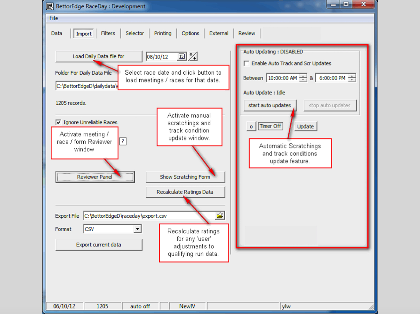Viewport: 420px width, 314px height.
Task: Click '1205 records.' text
Action: click(x=71, y=103)
